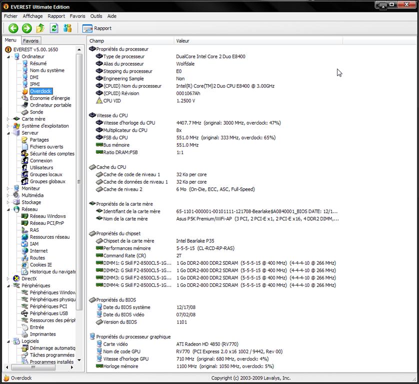
Task: Click the Réseau Windows icon
Action: (24, 216)
